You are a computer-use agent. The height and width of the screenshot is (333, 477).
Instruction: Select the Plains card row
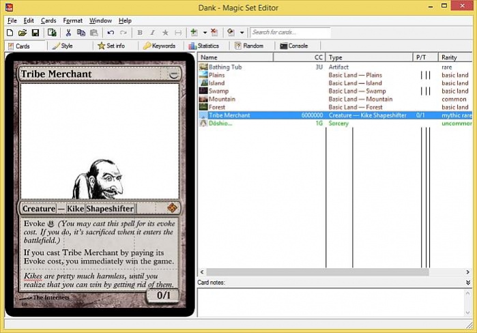(335, 75)
